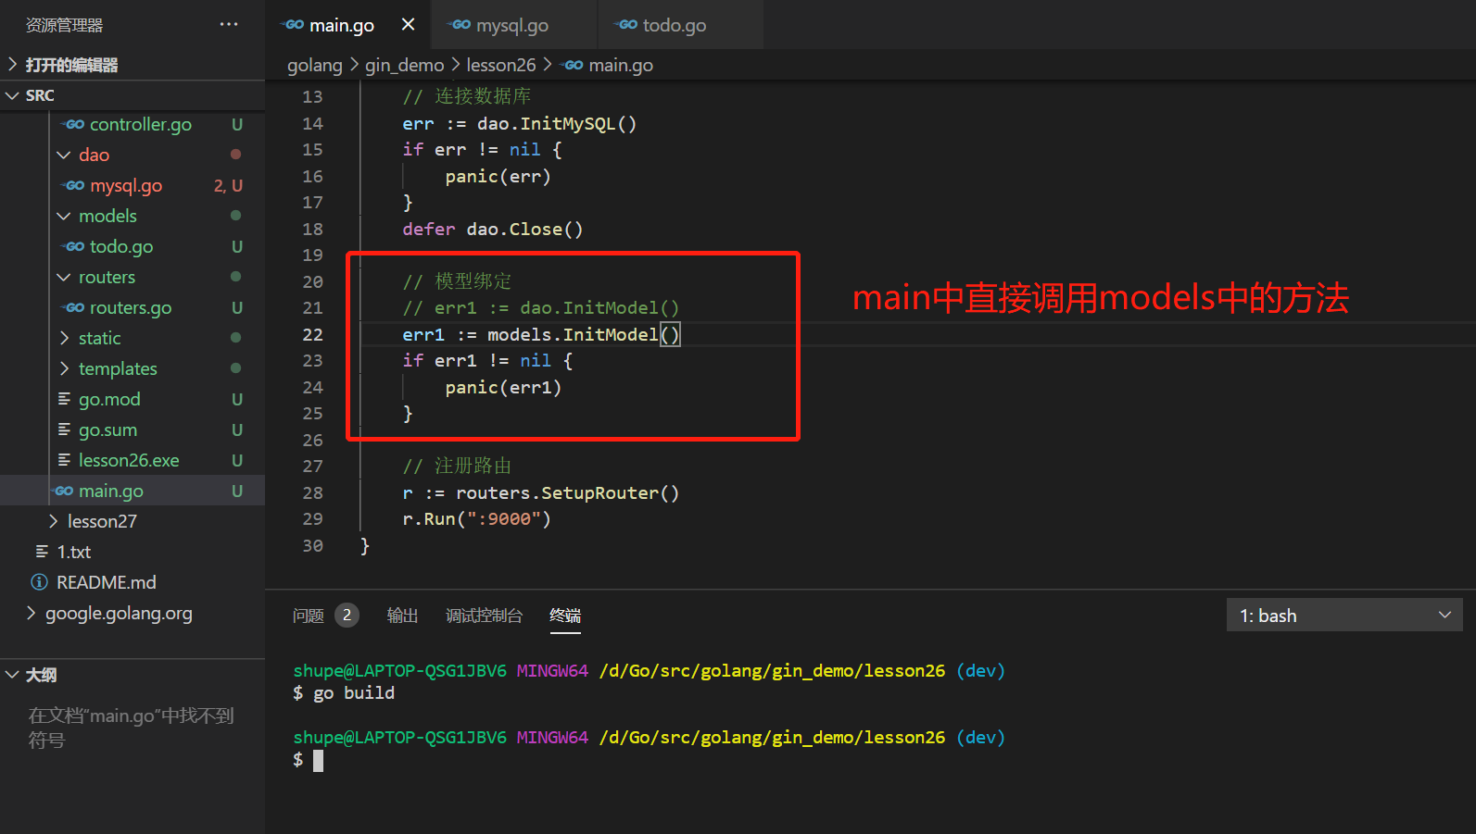
Task: Close the main.go editor tab
Action: pos(408,25)
